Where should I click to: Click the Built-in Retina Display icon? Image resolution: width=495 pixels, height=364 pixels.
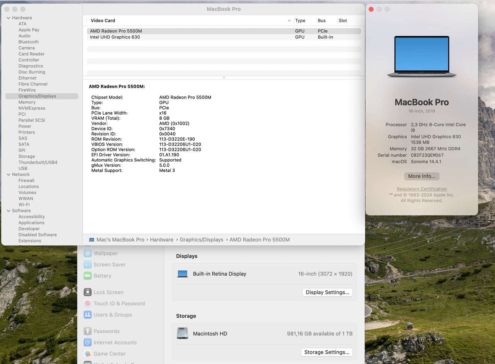click(x=183, y=274)
